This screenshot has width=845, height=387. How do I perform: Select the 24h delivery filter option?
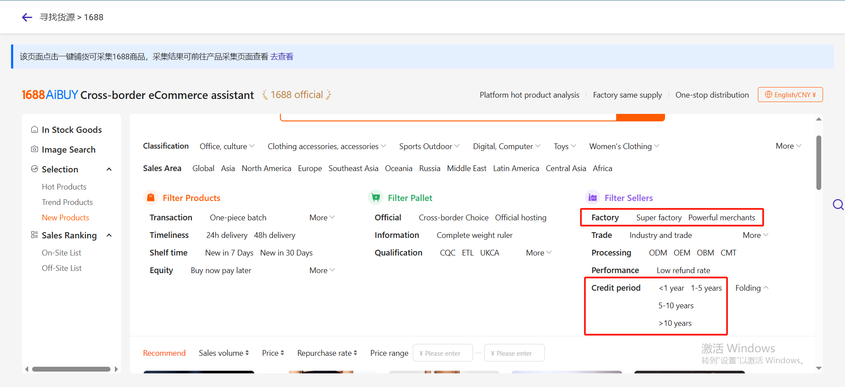click(227, 235)
